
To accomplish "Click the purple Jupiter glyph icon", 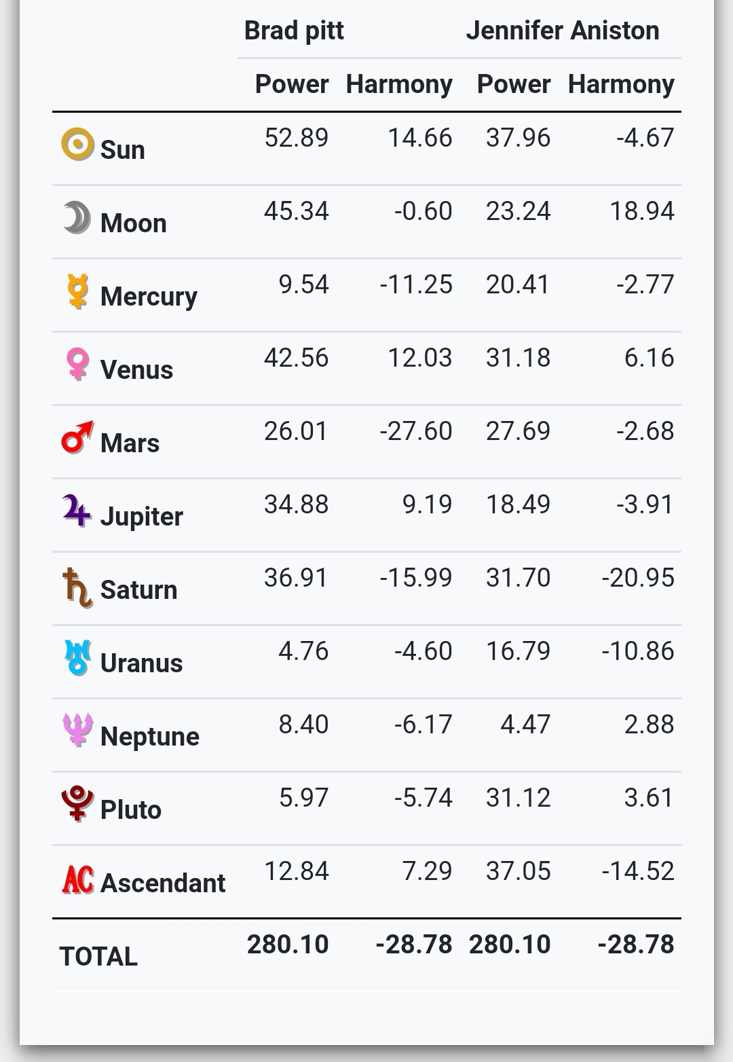I will click(x=77, y=511).
